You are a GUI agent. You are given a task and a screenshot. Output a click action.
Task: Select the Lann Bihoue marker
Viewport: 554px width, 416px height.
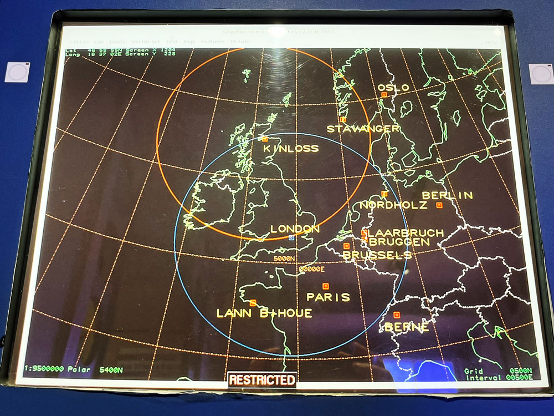[253, 303]
